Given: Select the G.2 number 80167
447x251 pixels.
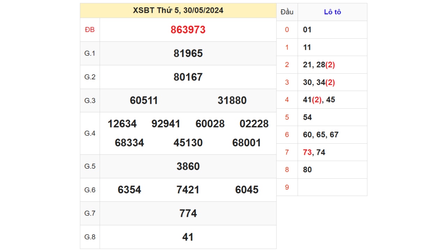Looking at the screenshot, I should pos(188,77).
